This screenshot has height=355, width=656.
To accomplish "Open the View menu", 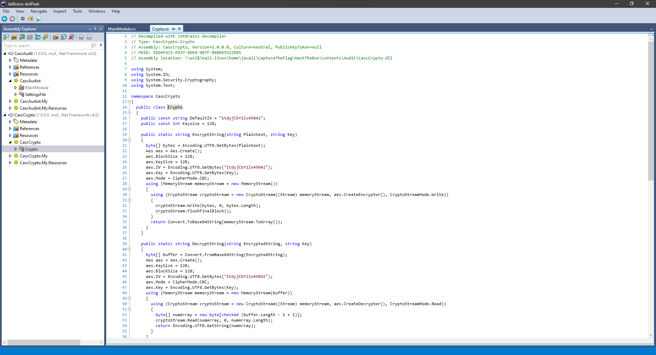I will pyautogui.click(x=20, y=11).
